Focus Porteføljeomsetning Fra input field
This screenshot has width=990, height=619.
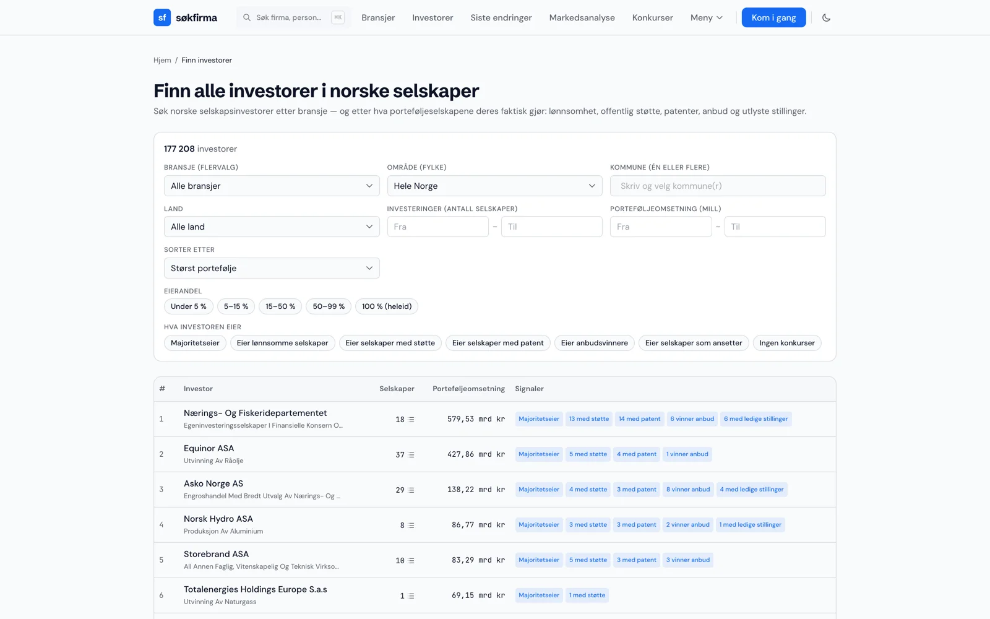[661, 227]
